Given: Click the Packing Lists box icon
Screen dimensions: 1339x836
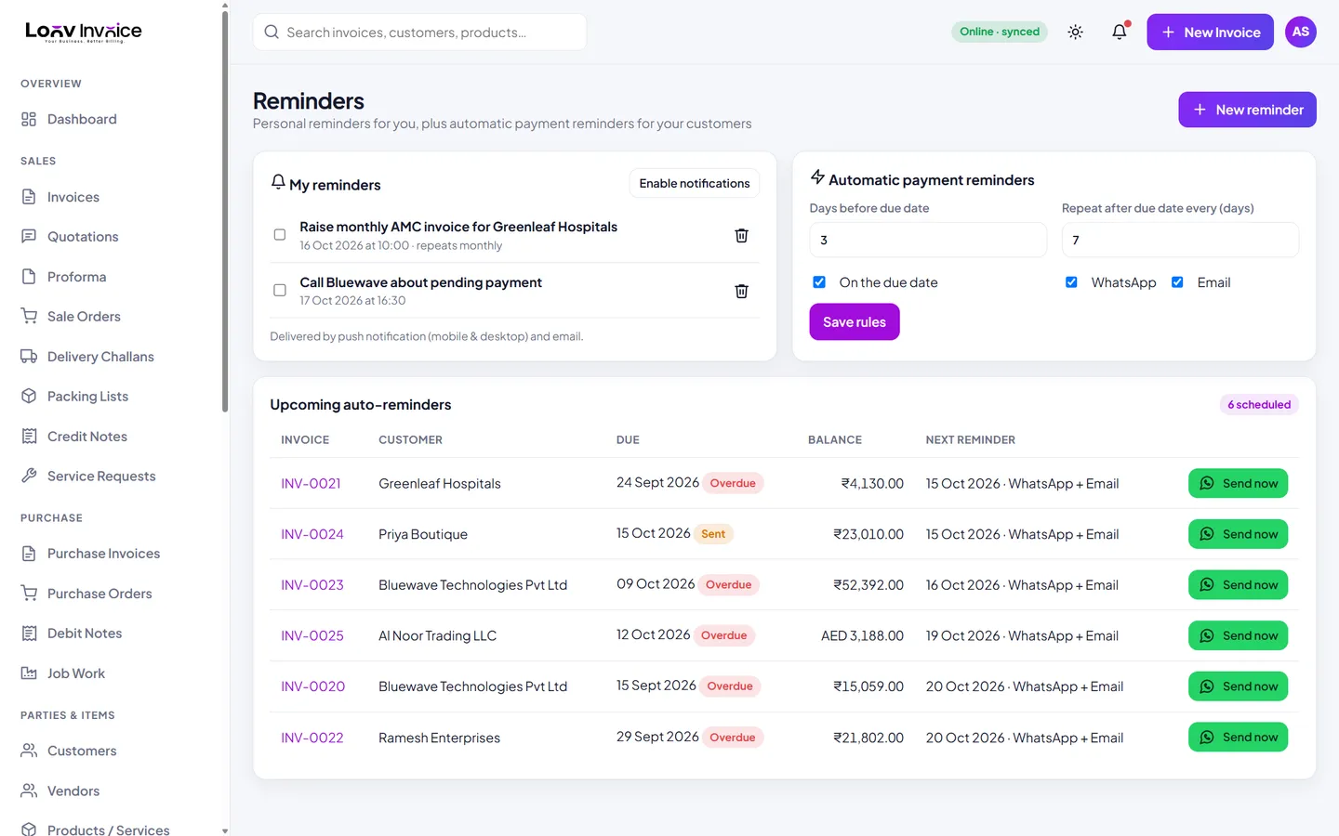Looking at the screenshot, I should tap(29, 396).
